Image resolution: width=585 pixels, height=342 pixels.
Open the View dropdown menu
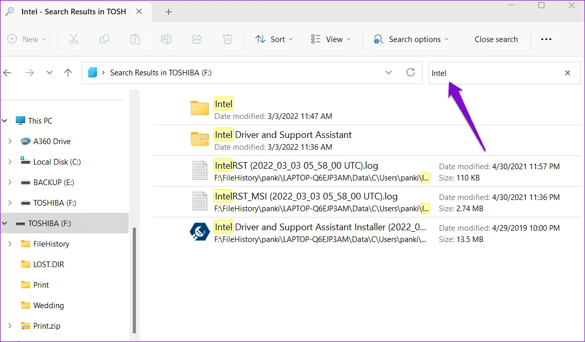point(331,39)
